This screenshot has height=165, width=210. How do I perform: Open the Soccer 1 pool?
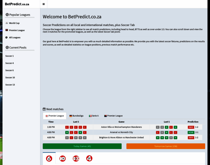(x=9, y=56)
